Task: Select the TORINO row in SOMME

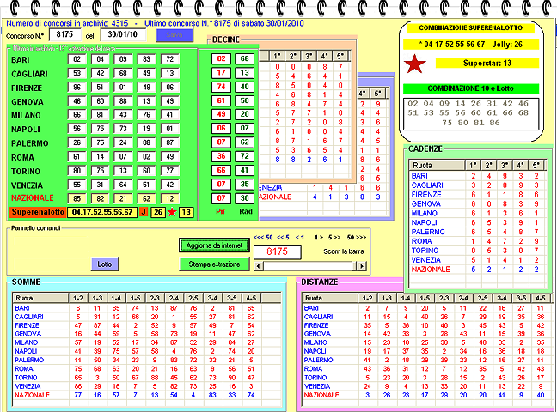Action: coord(147,378)
